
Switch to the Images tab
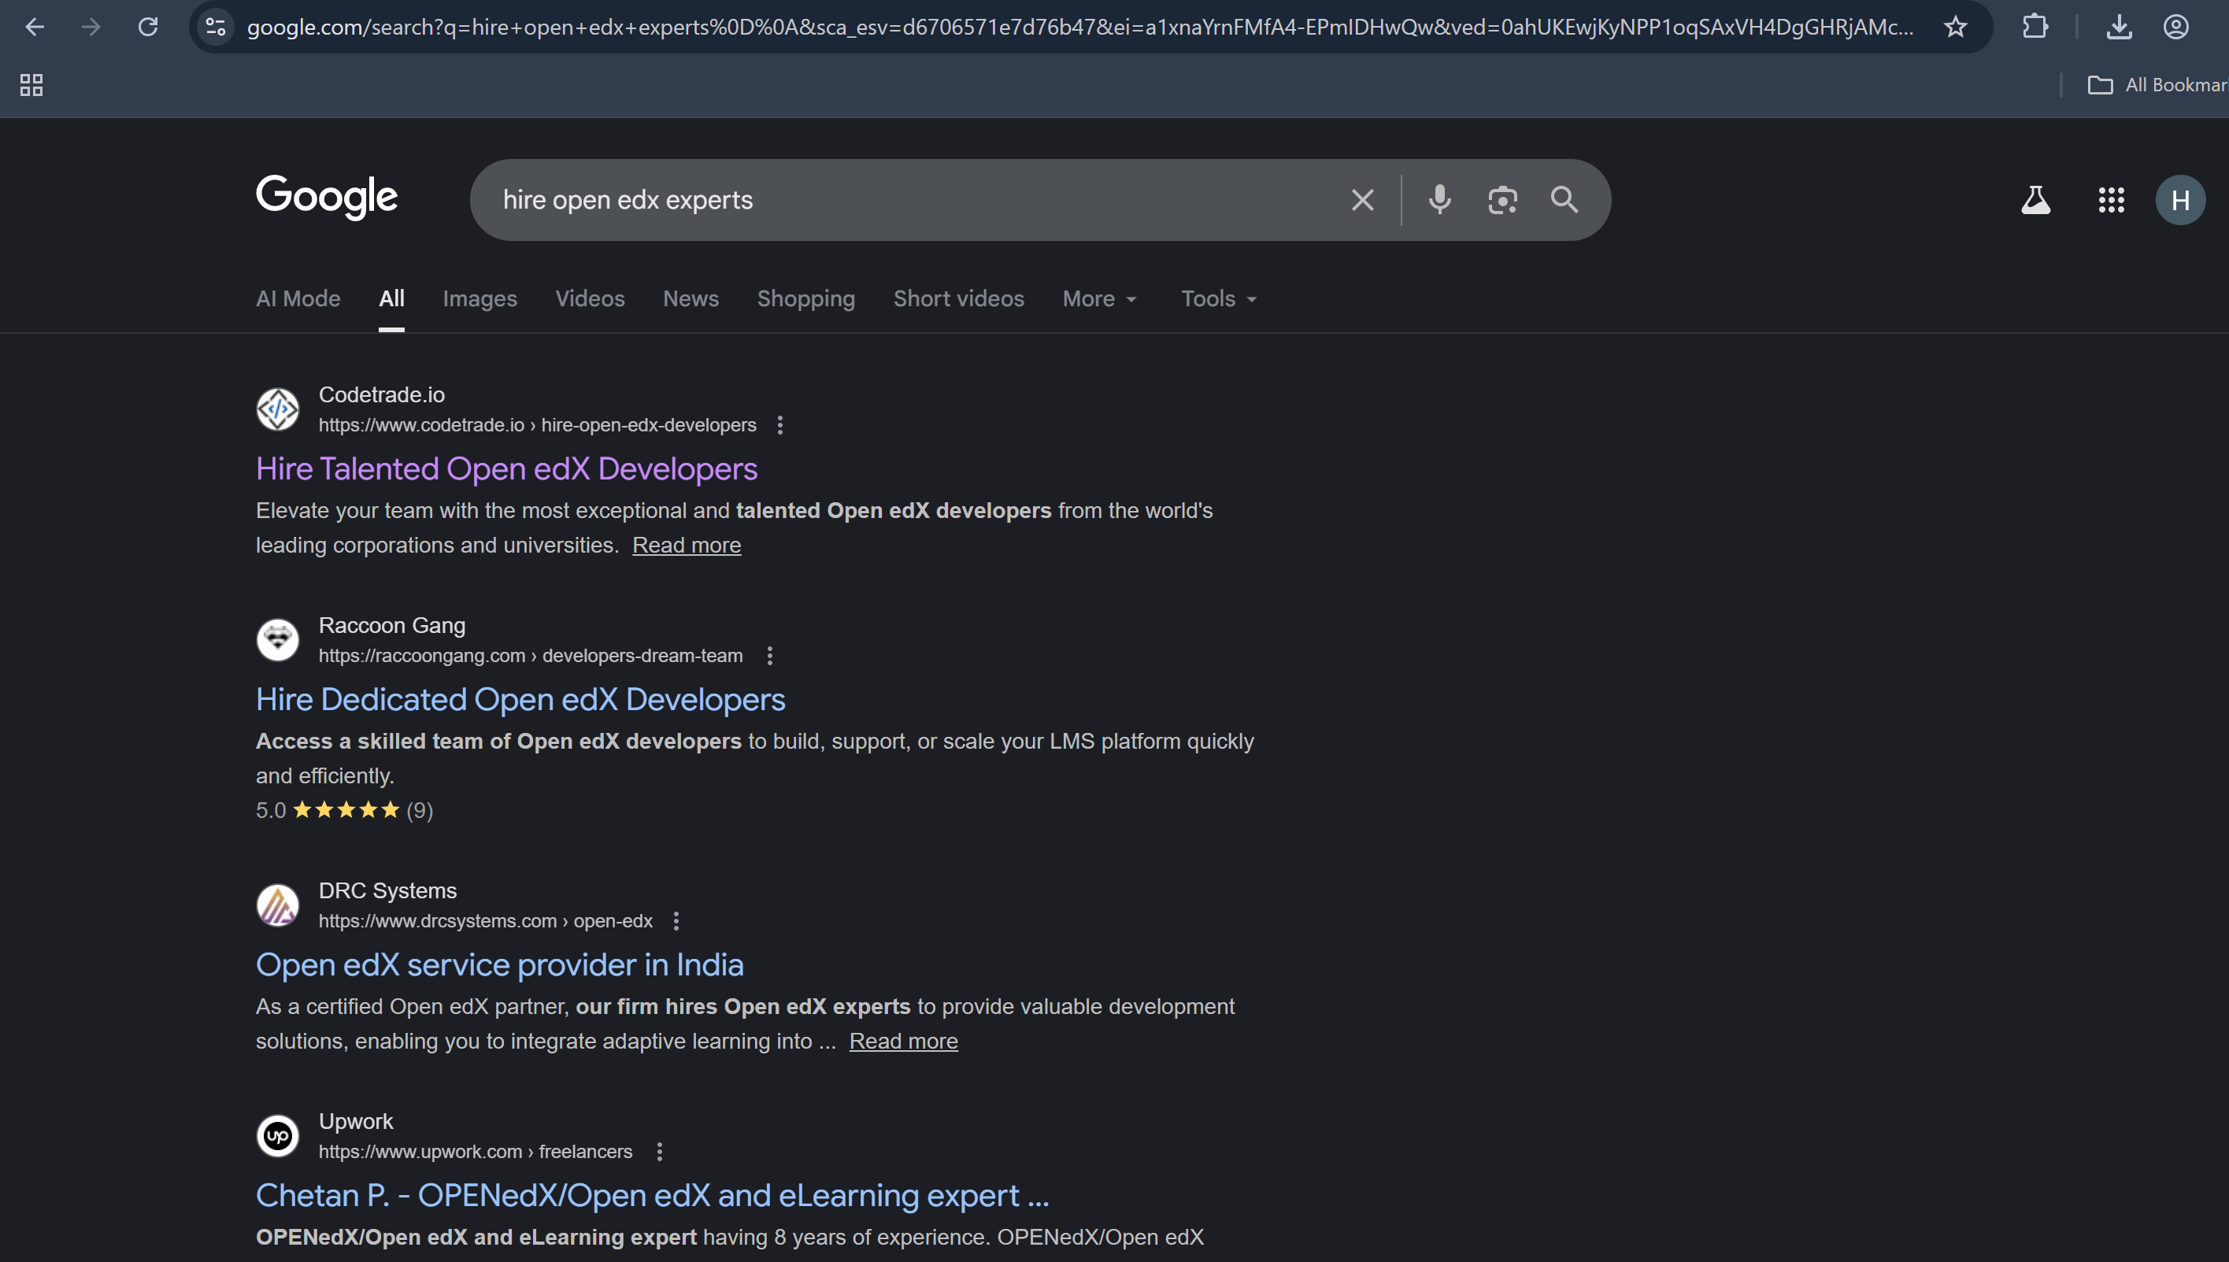(x=479, y=298)
